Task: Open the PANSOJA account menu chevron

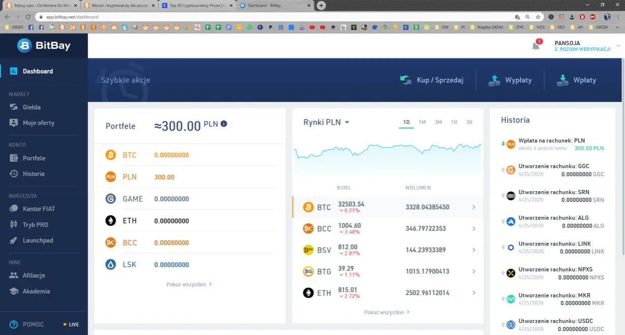Action: (618, 46)
